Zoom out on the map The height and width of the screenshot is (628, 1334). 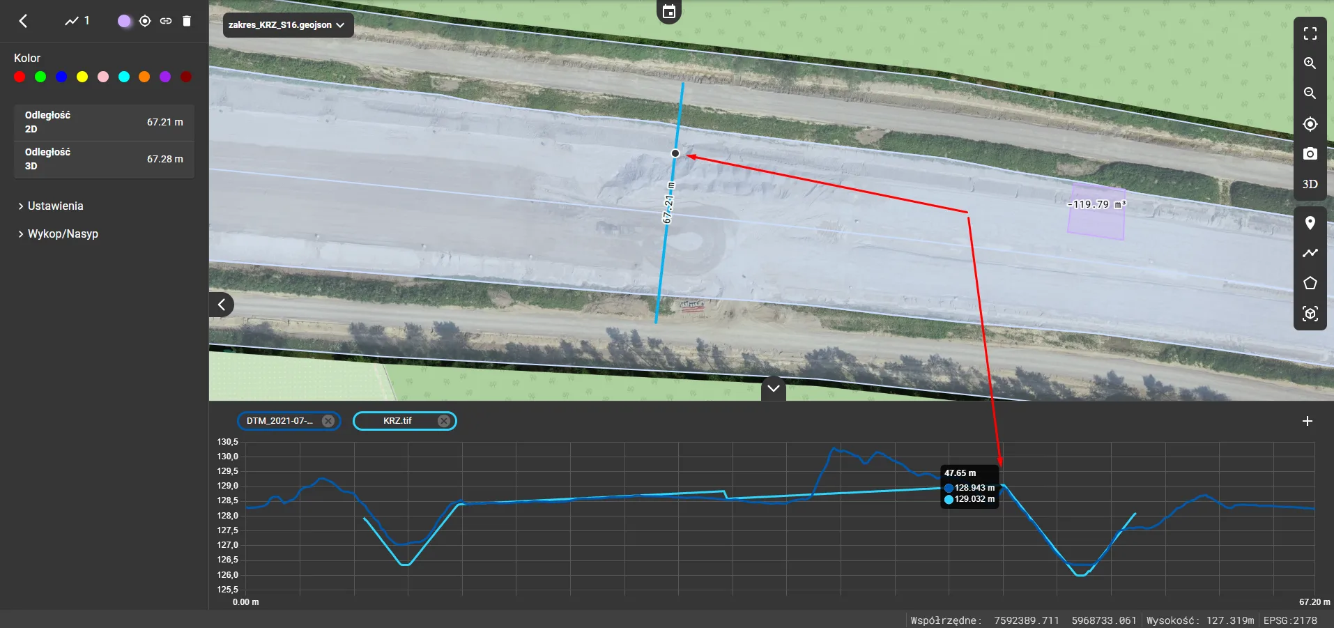tap(1310, 93)
